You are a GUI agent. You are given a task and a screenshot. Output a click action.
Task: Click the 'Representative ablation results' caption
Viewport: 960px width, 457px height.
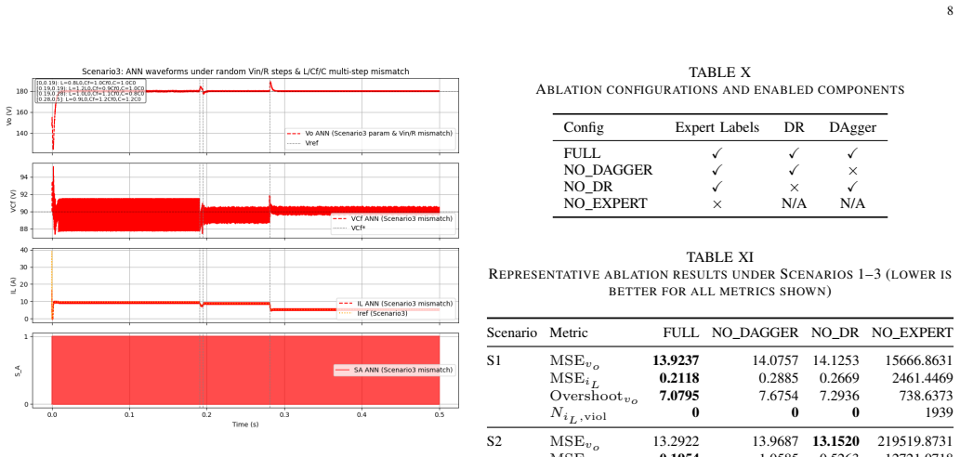(x=720, y=282)
